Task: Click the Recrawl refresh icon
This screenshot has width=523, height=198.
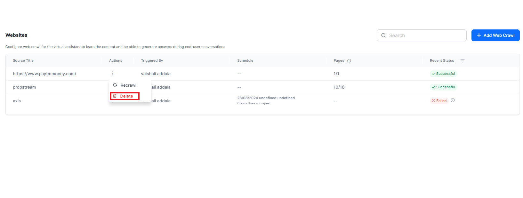Action: click(x=115, y=85)
